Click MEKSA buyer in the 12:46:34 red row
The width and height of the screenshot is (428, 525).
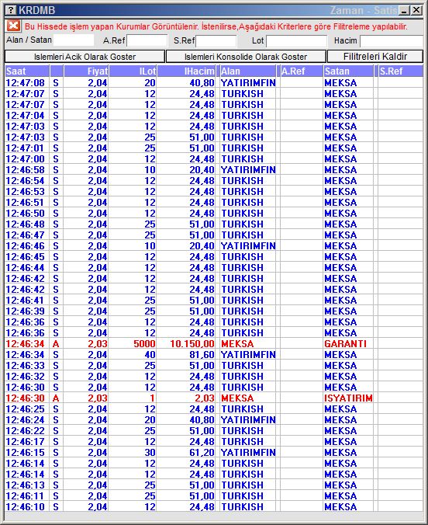tap(237, 344)
